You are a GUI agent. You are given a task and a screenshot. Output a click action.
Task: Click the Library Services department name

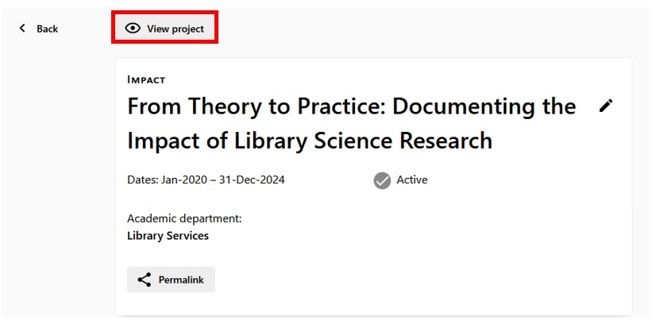[x=168, y=235]
